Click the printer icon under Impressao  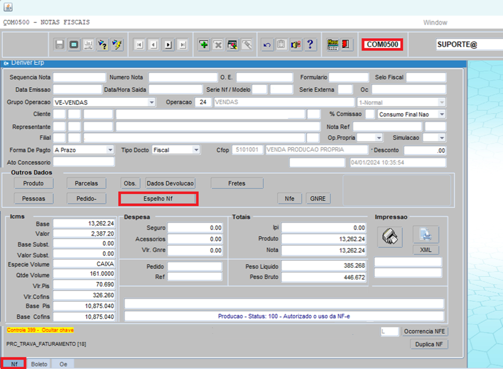tap(389, 236)
